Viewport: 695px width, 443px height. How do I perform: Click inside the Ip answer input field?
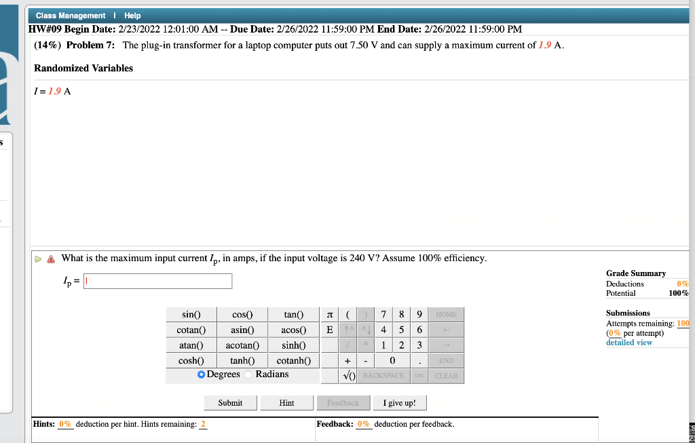tap(157, 281)
